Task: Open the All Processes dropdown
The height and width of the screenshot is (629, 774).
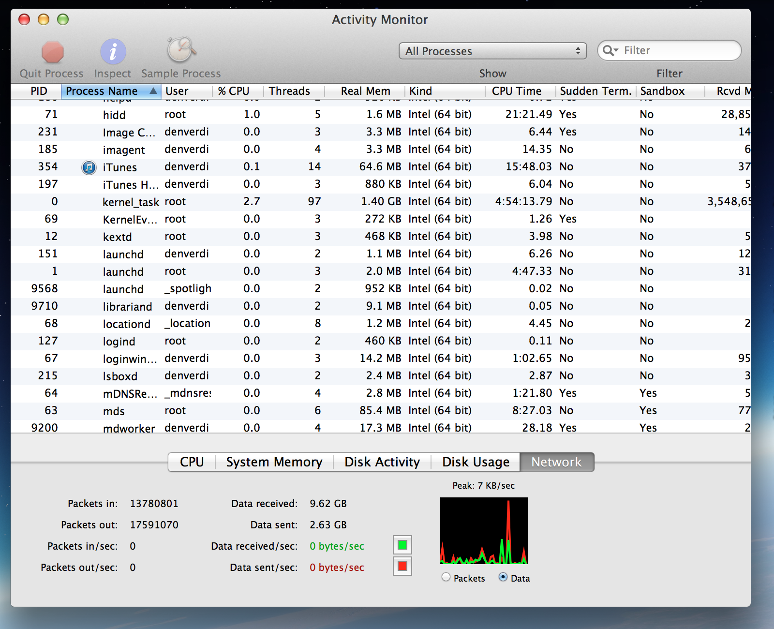Action: (492, 51)
